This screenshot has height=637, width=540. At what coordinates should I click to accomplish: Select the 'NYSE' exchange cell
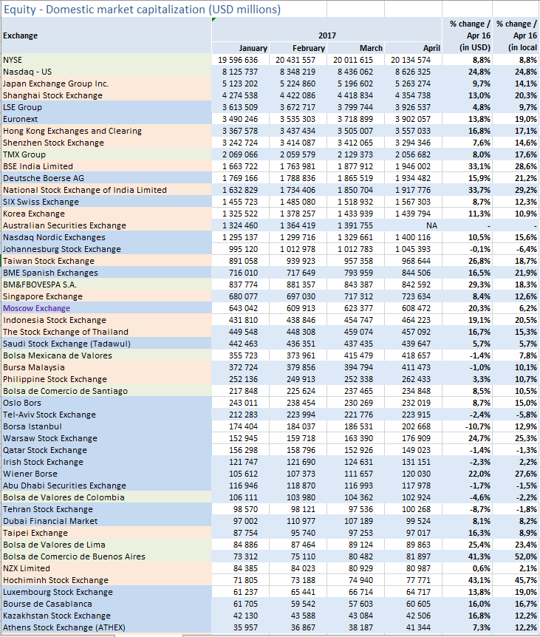click(106, 60)
